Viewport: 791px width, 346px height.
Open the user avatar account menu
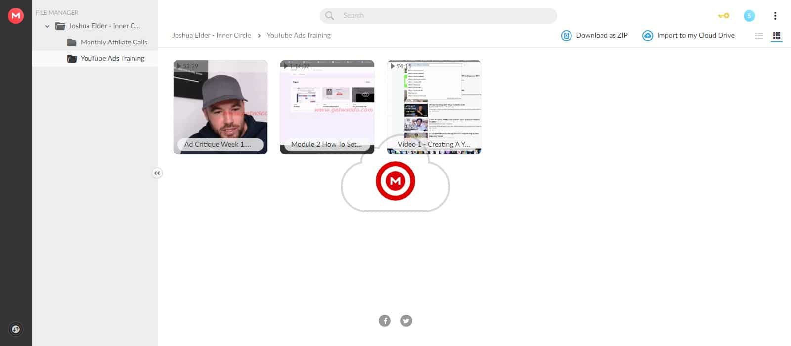[749, 16]
